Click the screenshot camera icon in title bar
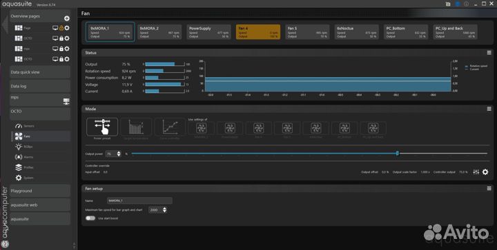This screenshot has width=497, height=250. click(x=448, y=4)
